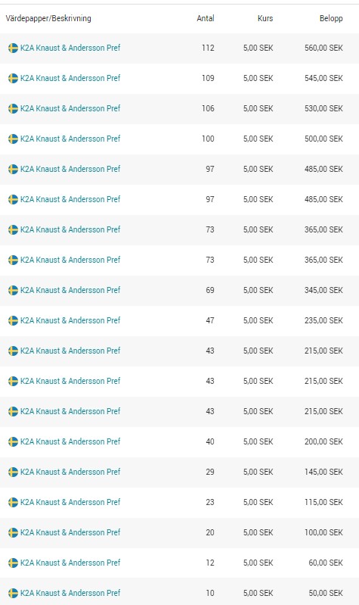Image resolution: width=359 pixels, height=605 pixels.
Task: Click the flag icon in the 10 shares row
Action: click(x=13, y=594)
